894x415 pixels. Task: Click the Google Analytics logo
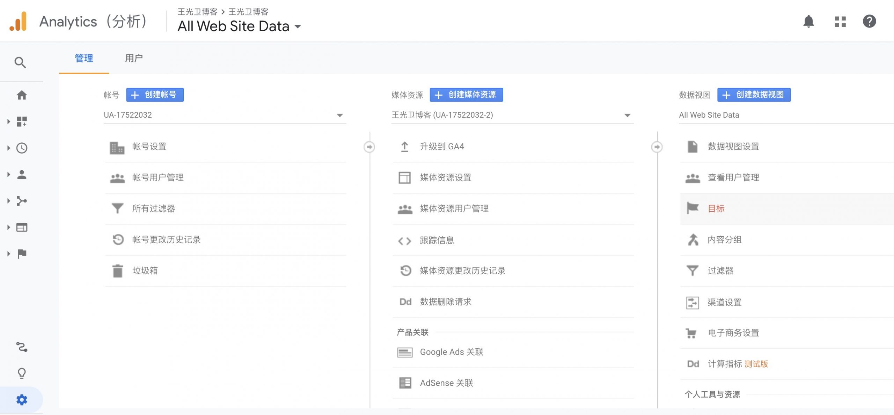(x=18, y=21)
